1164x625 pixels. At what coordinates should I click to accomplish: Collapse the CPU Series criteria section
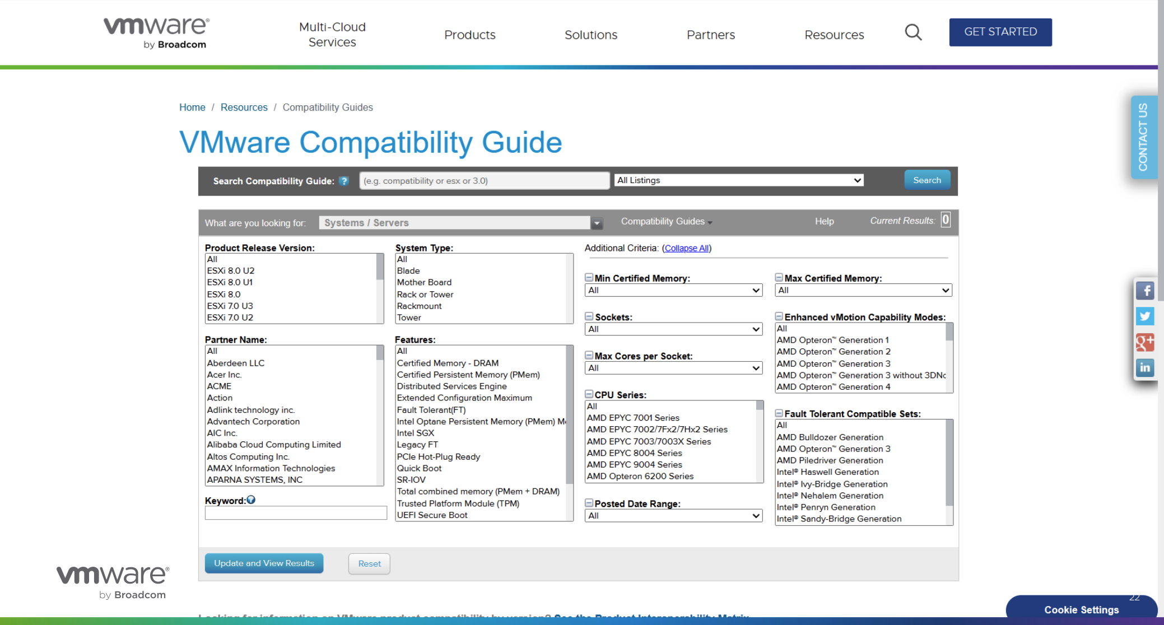point(589,394)
